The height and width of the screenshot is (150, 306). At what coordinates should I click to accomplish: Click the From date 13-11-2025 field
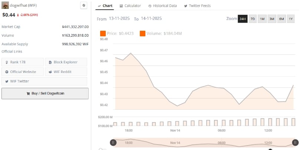[x=119, y=19]
